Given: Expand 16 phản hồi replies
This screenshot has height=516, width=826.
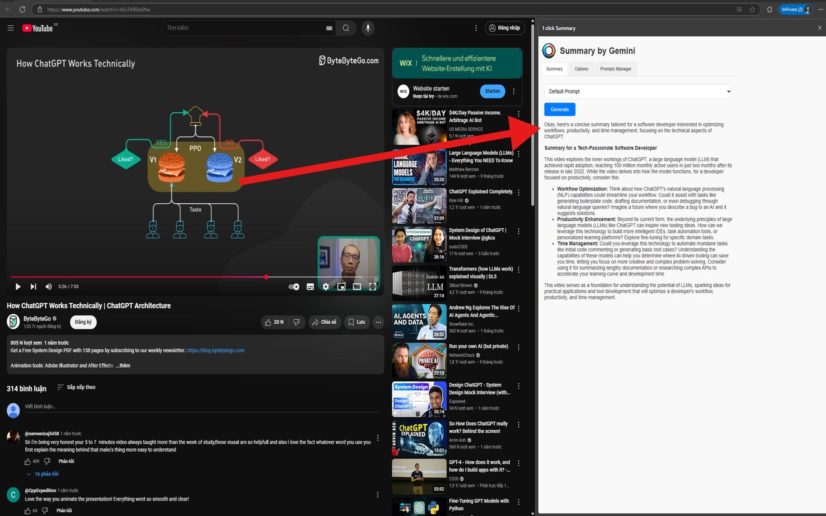Looking at the screenshot, I should pos(43,474).
